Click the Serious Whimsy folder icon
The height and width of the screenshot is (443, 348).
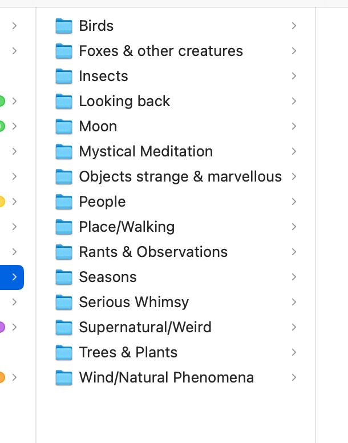tap(64, 302)
